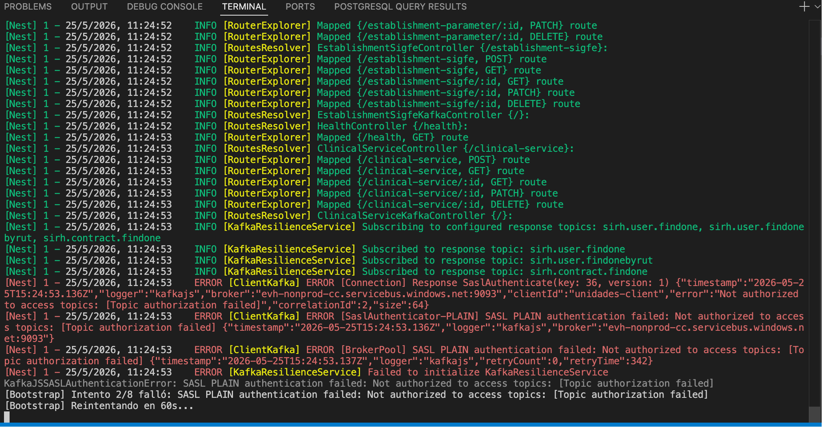Click the 'Reintentando en 60s...' line
This screenshot has width=822, height=427.
(x=99, y=406)
